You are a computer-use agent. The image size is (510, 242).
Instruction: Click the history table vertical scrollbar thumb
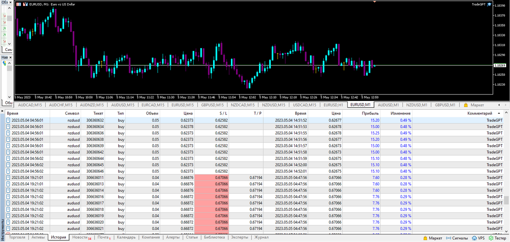point(506,200)
